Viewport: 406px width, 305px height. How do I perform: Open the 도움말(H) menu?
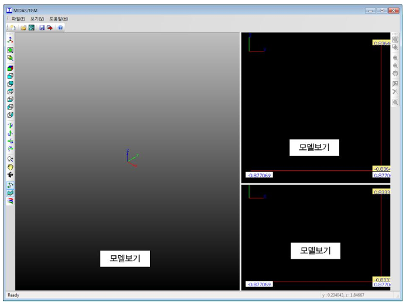[x=59, y=19]
